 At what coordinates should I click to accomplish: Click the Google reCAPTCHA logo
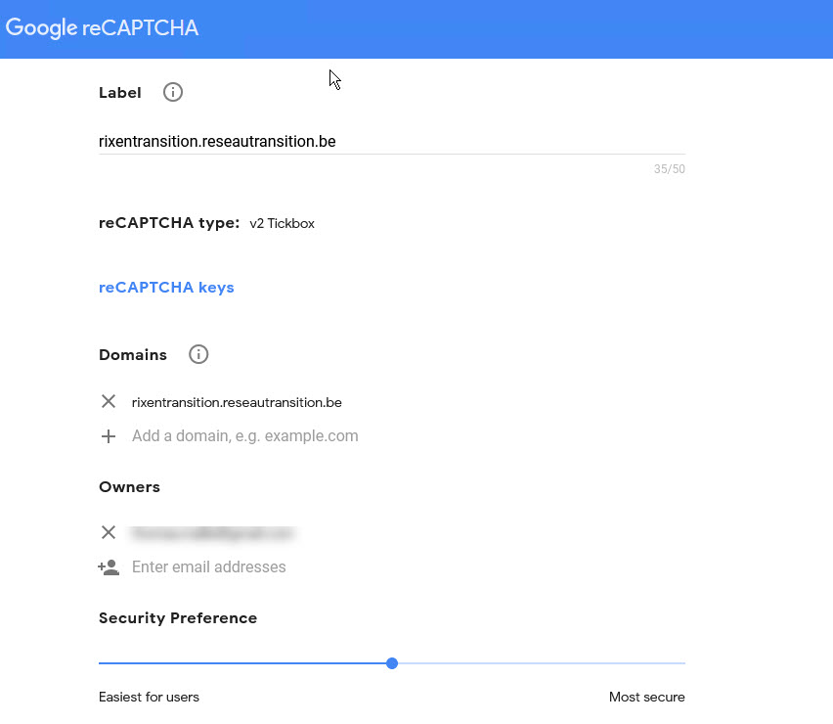[102, 28]
